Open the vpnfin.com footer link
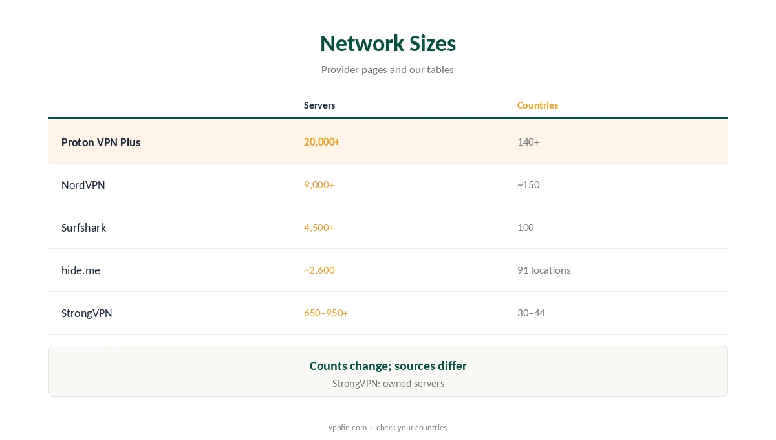 pos(347,428)
